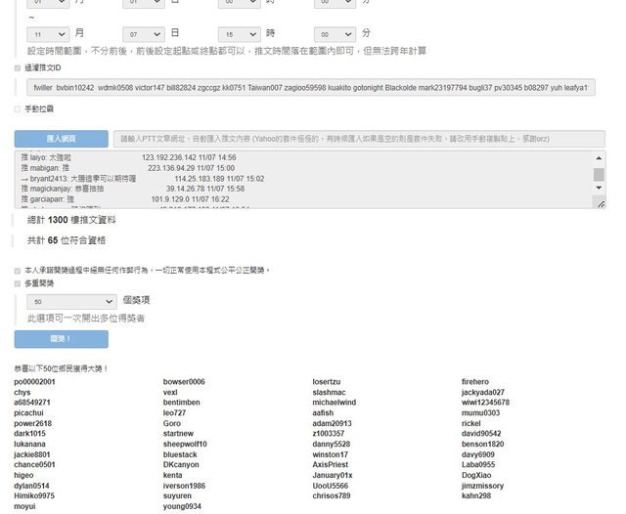626x514 pixels.
Task: Open the end-time minute dropdown showing 00
Action: coord(335,33)
